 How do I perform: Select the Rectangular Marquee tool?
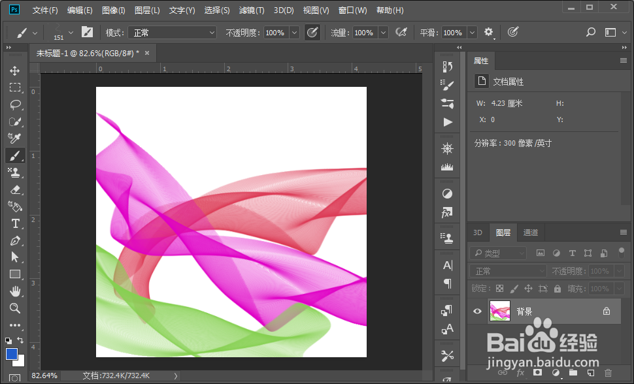15,87
